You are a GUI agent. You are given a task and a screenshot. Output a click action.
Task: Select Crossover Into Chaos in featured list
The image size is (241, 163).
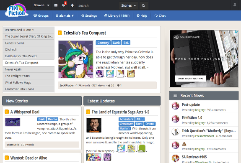pos(29,89)
